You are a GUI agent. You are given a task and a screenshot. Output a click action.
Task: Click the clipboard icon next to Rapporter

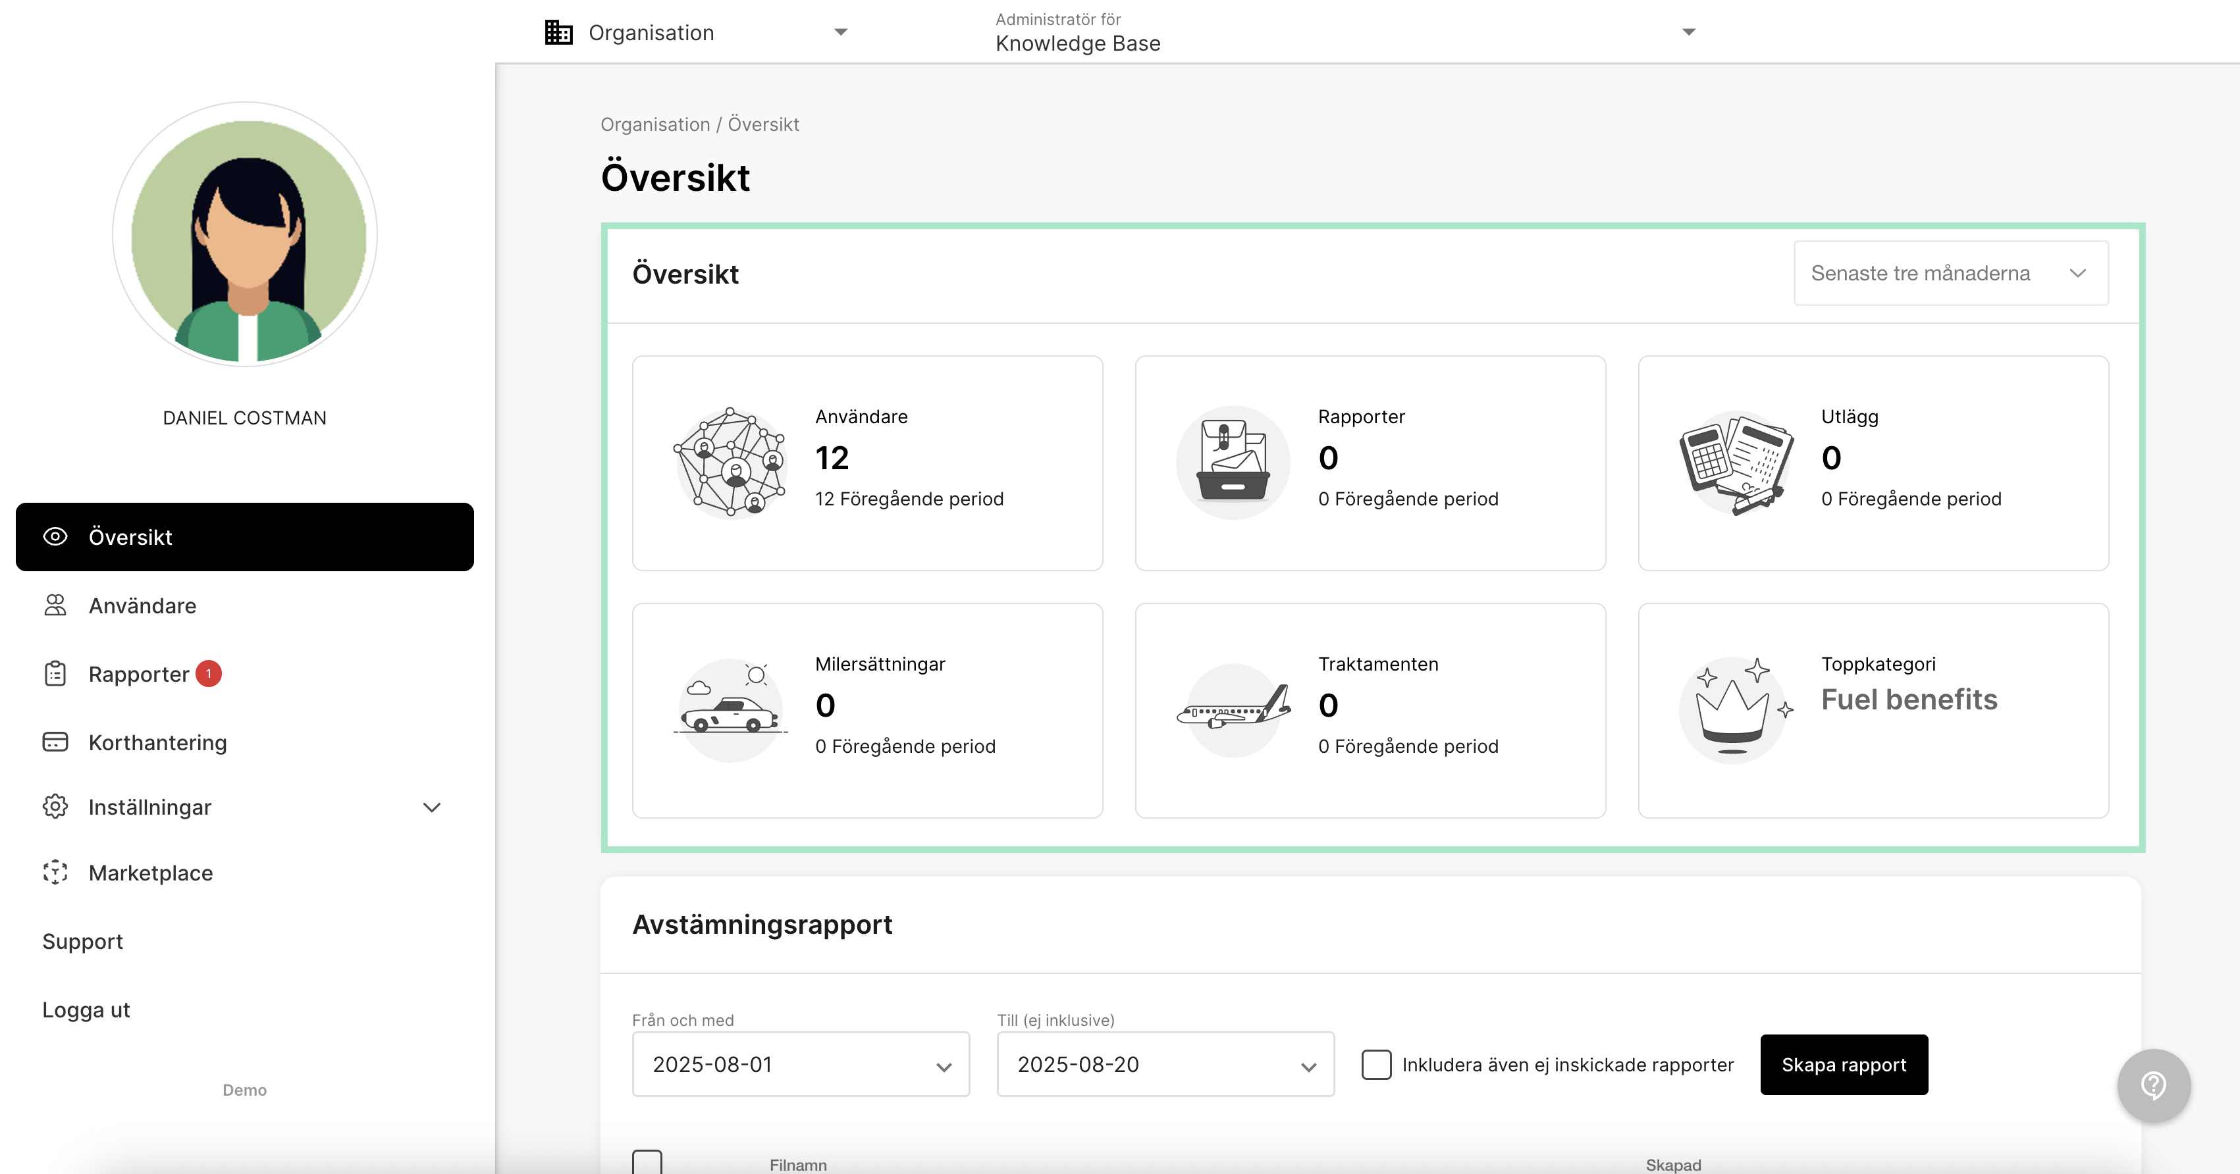coord(55,673)
